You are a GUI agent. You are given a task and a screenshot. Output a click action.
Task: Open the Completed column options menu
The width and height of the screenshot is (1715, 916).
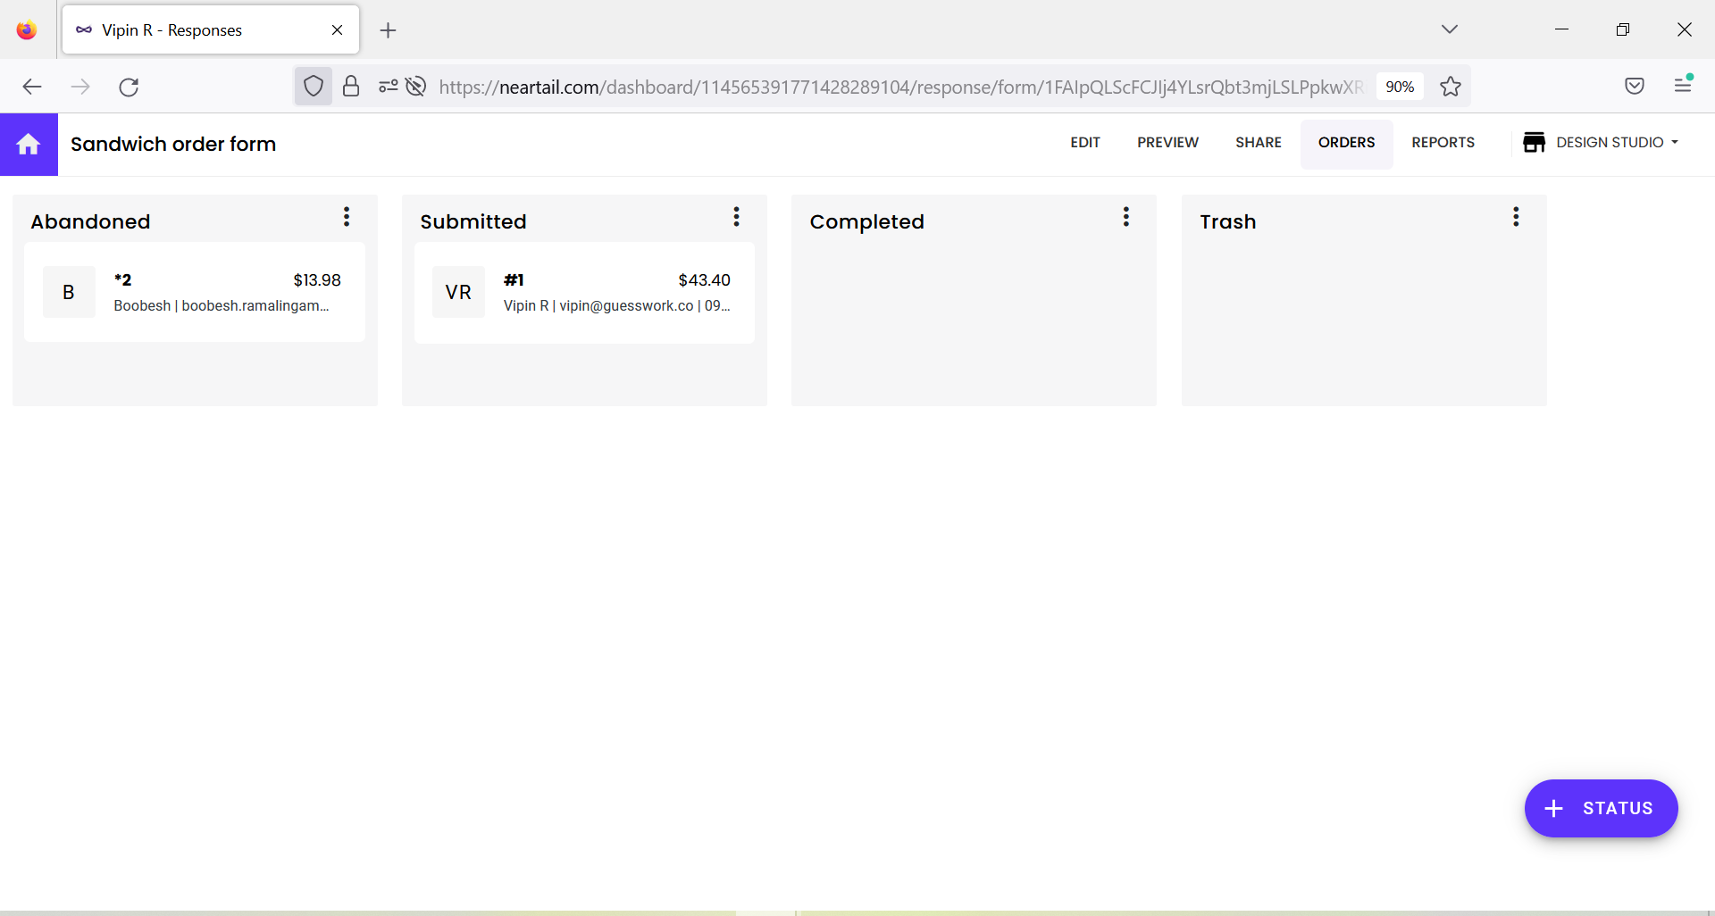click(x=1125, y=216)
